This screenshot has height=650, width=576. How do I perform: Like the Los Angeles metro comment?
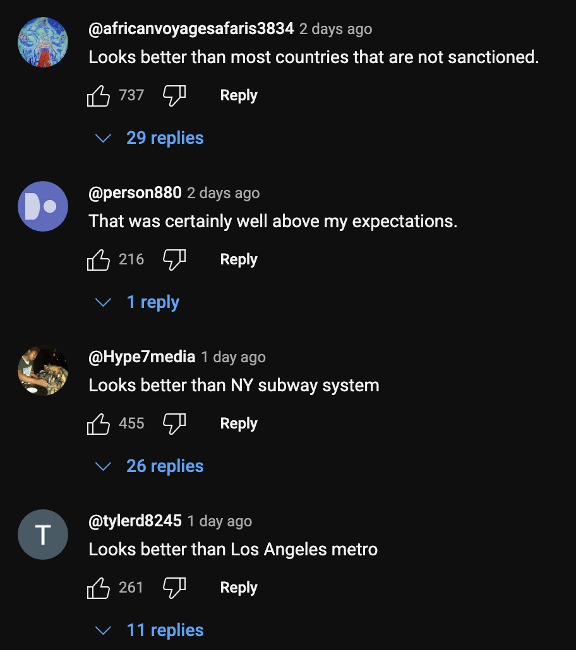click(99, 588)
